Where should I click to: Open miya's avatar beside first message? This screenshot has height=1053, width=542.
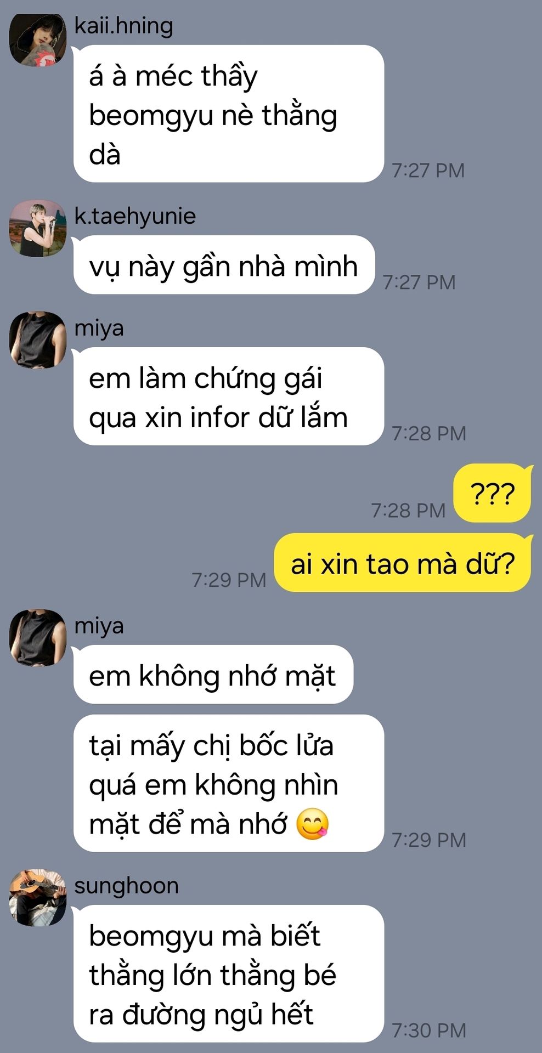[38, 340]
